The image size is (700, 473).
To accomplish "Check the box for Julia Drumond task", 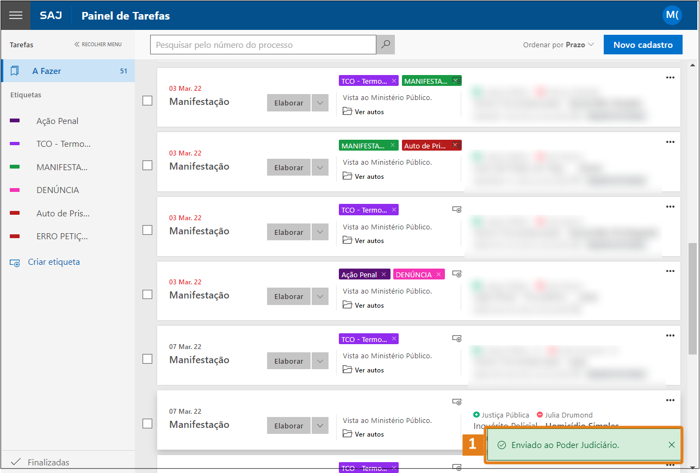I will click(147, 424).
